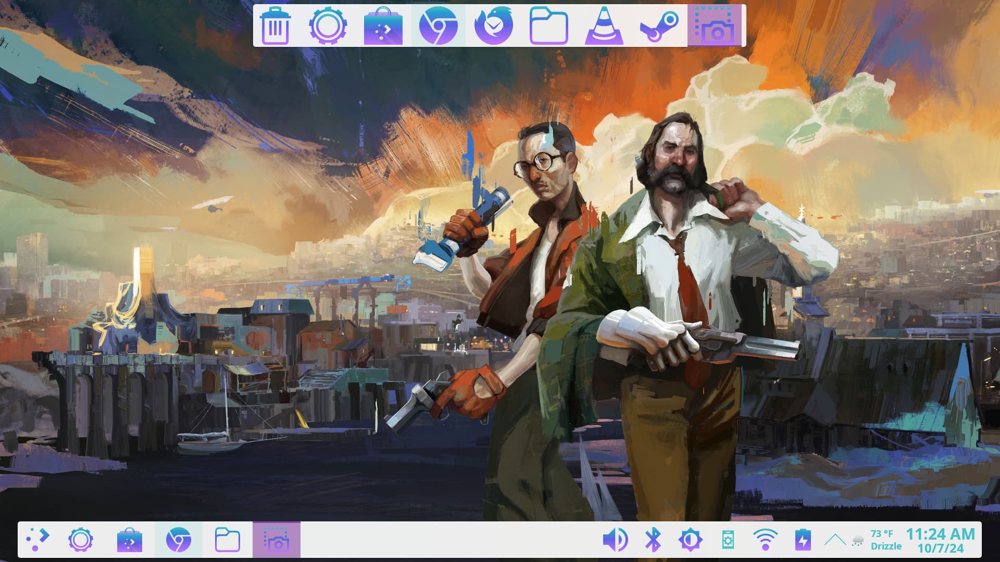
Task: Expand hidden system tray icons arrow
Action: tap(835, 540)
